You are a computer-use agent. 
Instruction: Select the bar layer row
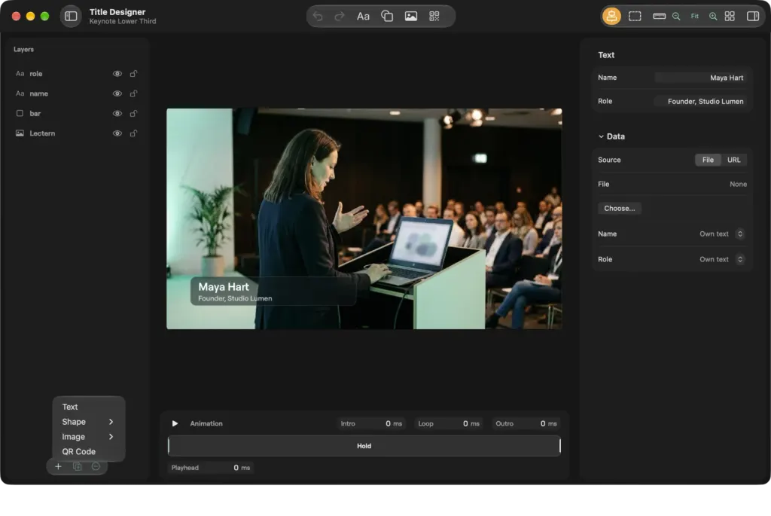point(76,113)
